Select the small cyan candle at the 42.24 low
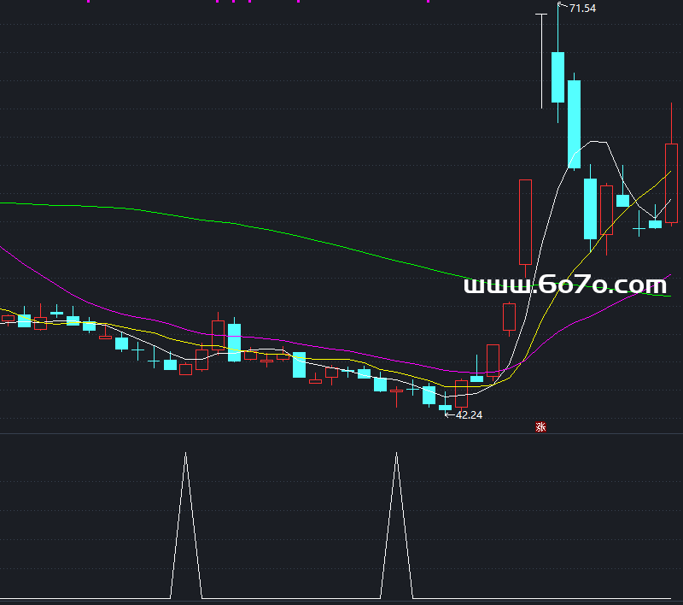The image size is (683, 605). pos(445,407)
